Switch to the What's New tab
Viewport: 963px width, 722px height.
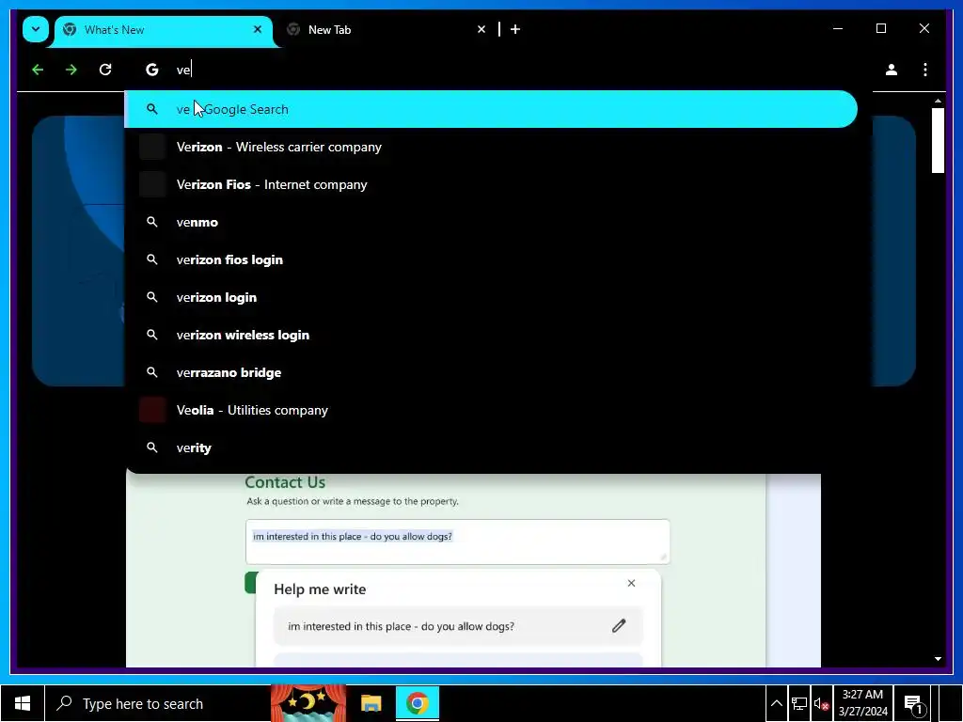pyautogui.click(x=163, y=30)
